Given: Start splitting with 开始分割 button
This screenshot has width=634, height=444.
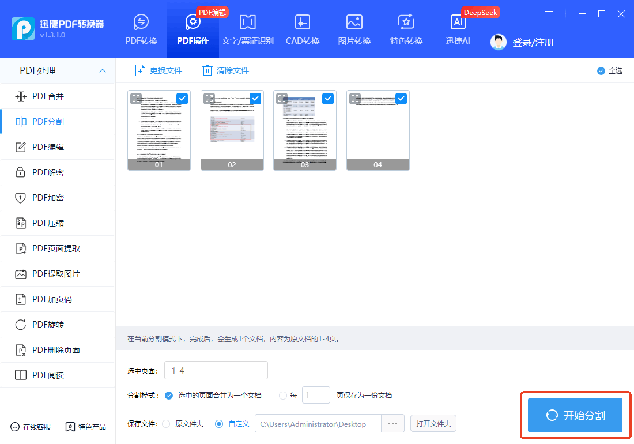Looking at the screenshot, I should (x=575, y=415).
